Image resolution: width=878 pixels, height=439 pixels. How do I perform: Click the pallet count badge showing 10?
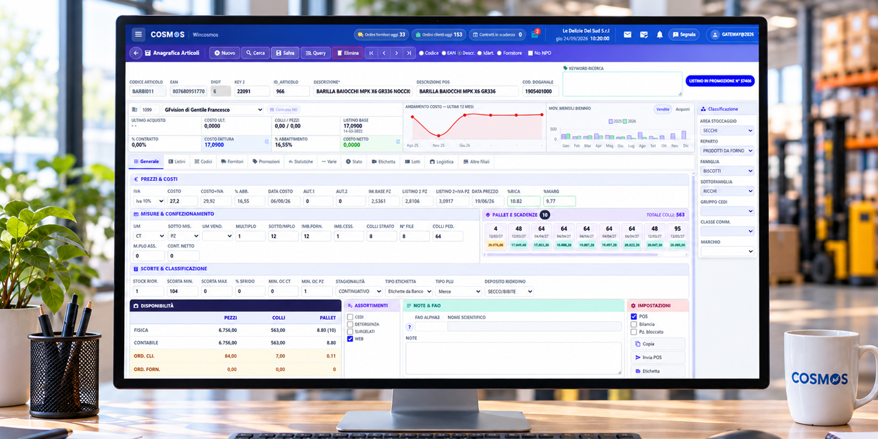pos(545,215)
